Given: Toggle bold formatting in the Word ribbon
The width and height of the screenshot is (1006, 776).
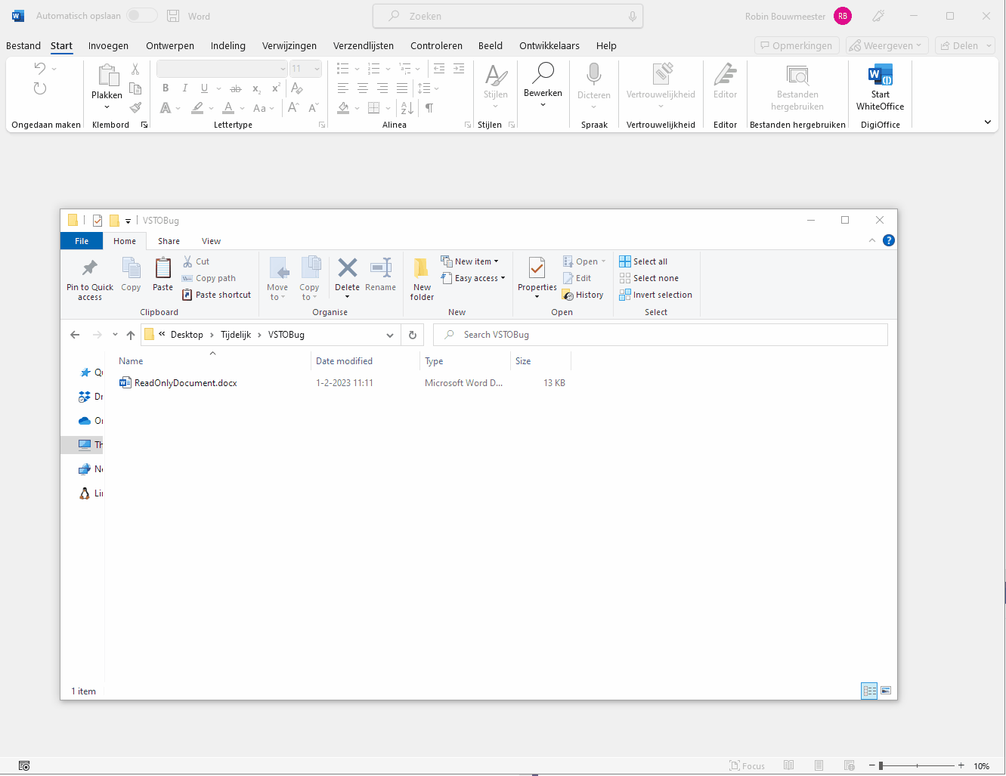Looking at the screenshot, I should (x=165, y=88).
